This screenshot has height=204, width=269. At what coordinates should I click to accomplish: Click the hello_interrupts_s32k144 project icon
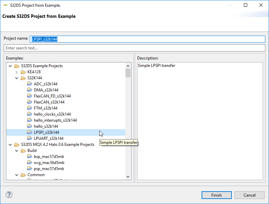[30, 120]
